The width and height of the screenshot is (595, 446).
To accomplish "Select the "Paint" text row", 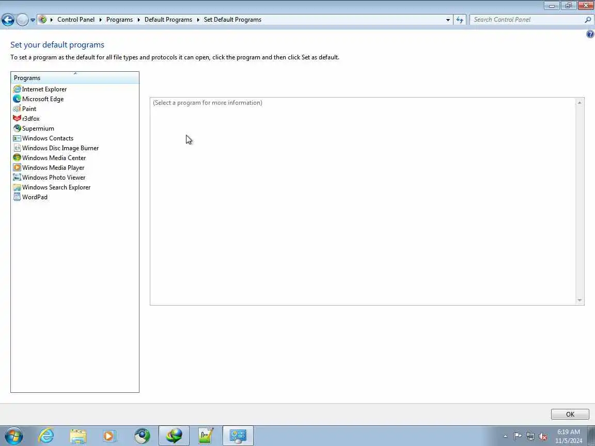I will [29, 109].
